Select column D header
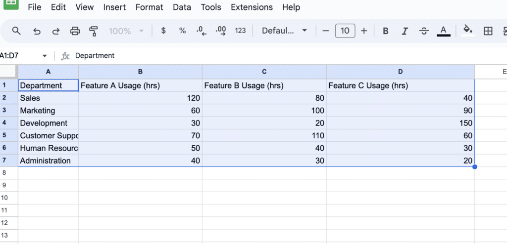Viewport: 507px width, 244px height. pos(400,72)
